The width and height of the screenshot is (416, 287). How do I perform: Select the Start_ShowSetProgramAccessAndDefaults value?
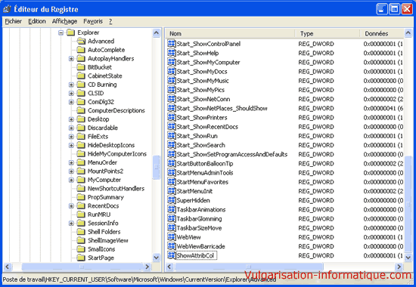click(x=232, y=154)
